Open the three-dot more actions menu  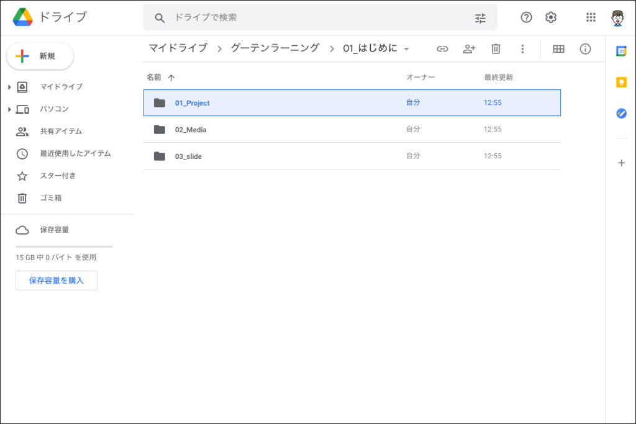(x=522, y=49)
